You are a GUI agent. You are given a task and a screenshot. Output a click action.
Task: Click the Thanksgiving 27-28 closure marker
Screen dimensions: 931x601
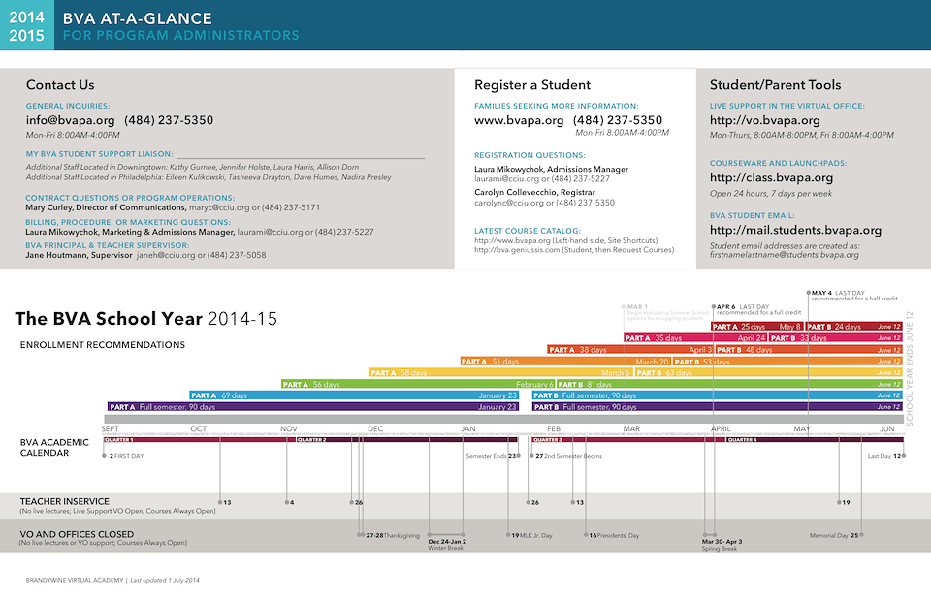(x=392, y=535)
